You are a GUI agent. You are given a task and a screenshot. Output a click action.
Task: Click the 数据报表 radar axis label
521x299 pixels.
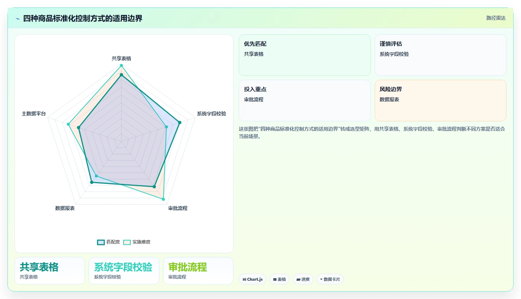(65, 208)
